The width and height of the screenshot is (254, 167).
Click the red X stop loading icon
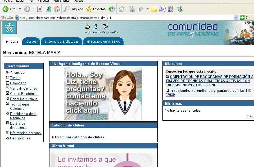(40, 9)
